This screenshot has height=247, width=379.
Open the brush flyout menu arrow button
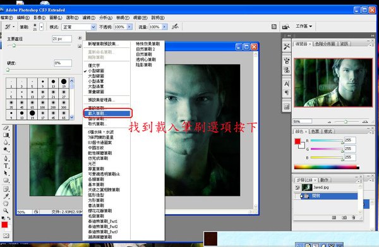coord(80,38)
